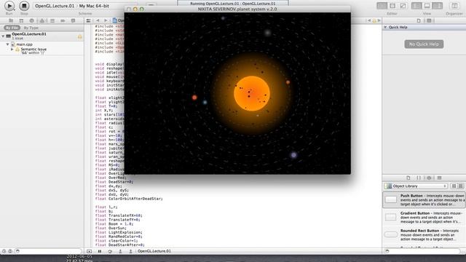Click the navigator filter field at bottom
Viewport: 466px width, 262px height.
49,251
